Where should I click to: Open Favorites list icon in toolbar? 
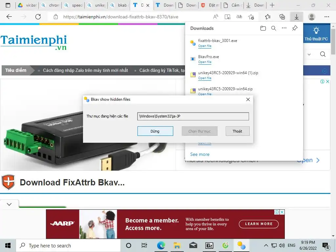point(268,17)
